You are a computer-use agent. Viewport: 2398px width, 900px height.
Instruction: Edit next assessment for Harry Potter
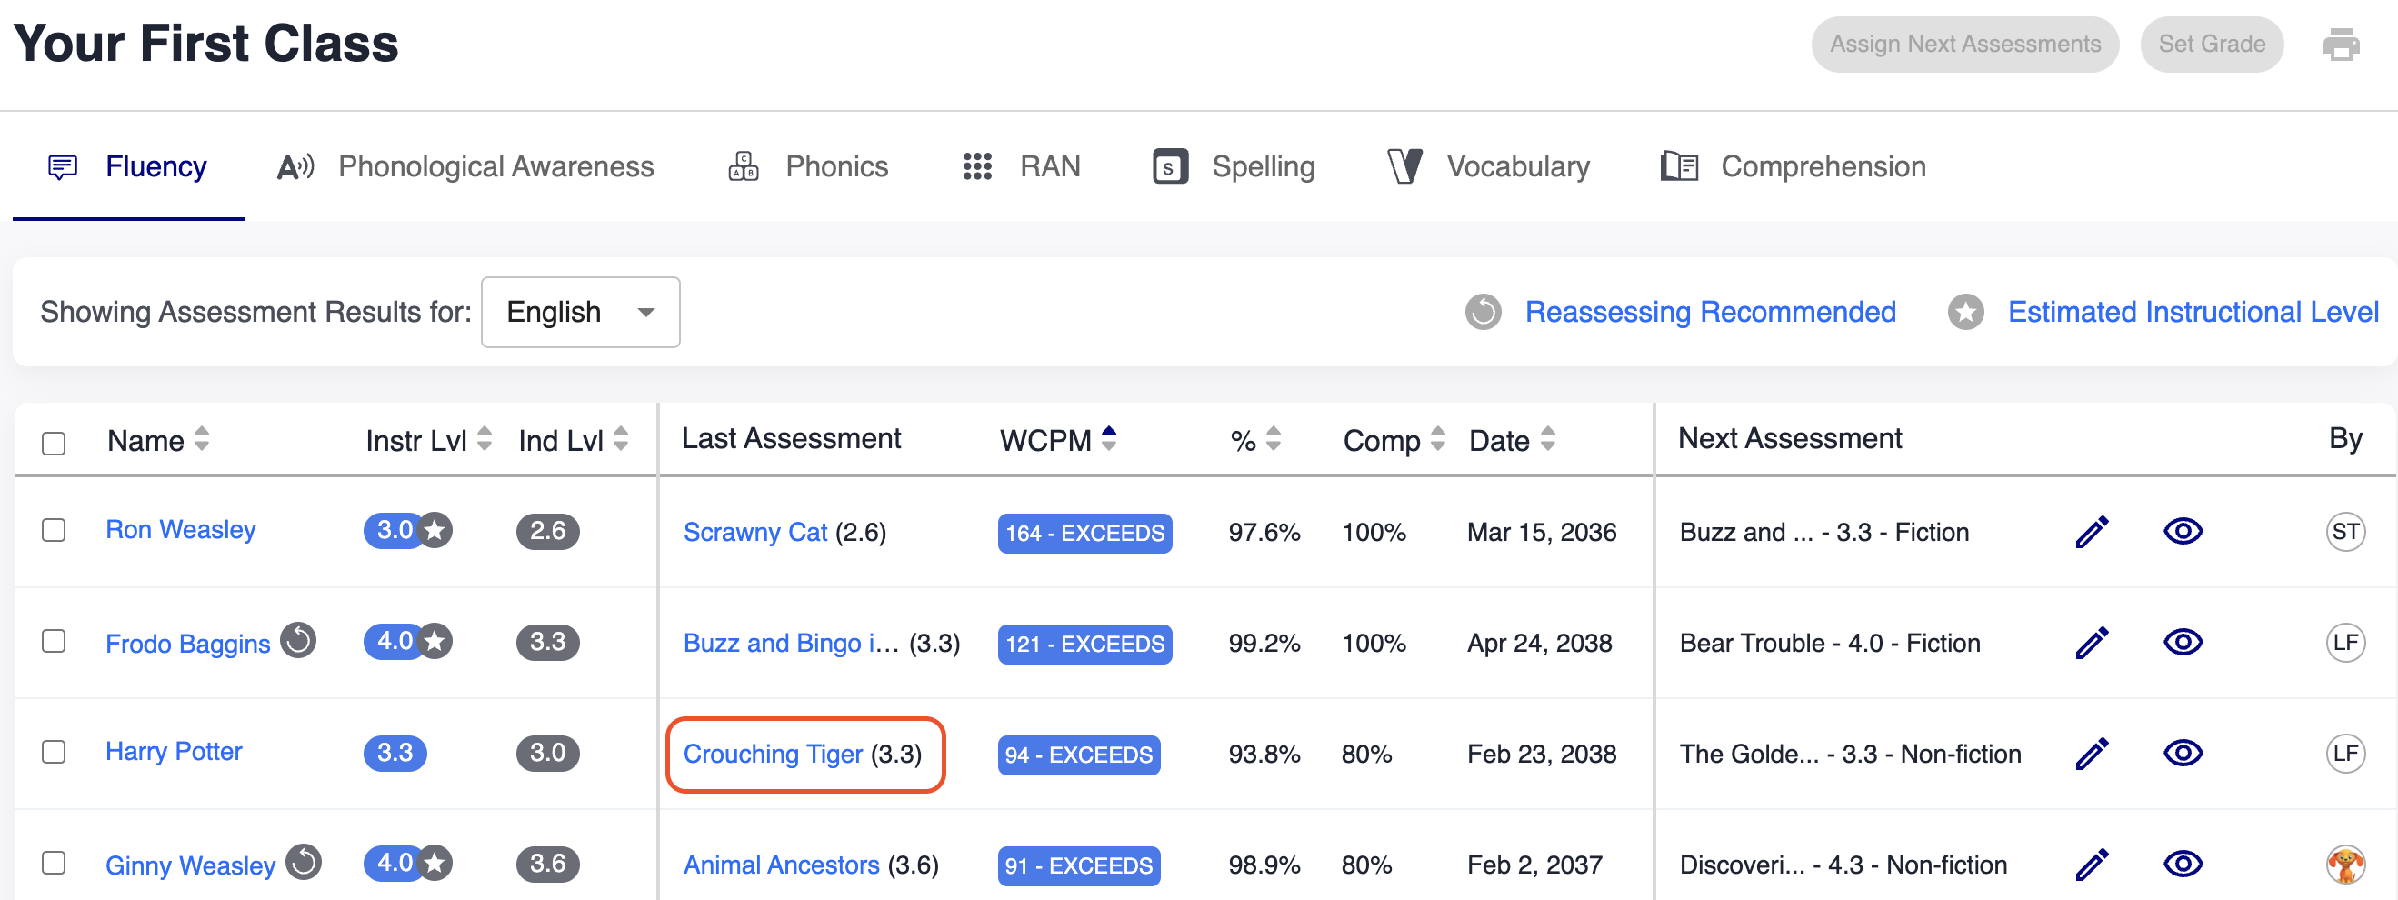[2092, 754]
